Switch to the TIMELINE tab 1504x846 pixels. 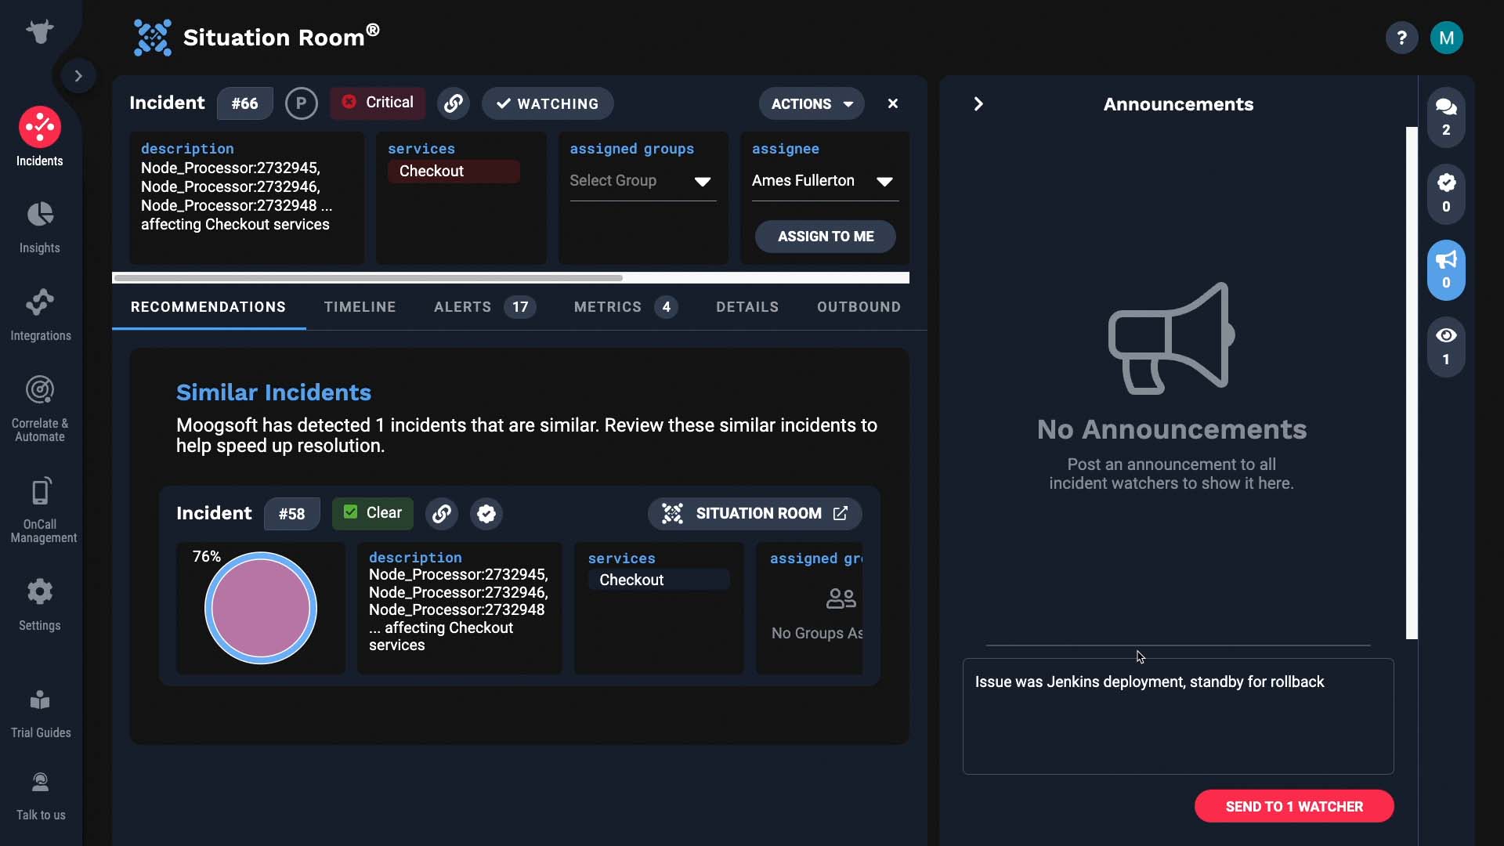(360, 307)
